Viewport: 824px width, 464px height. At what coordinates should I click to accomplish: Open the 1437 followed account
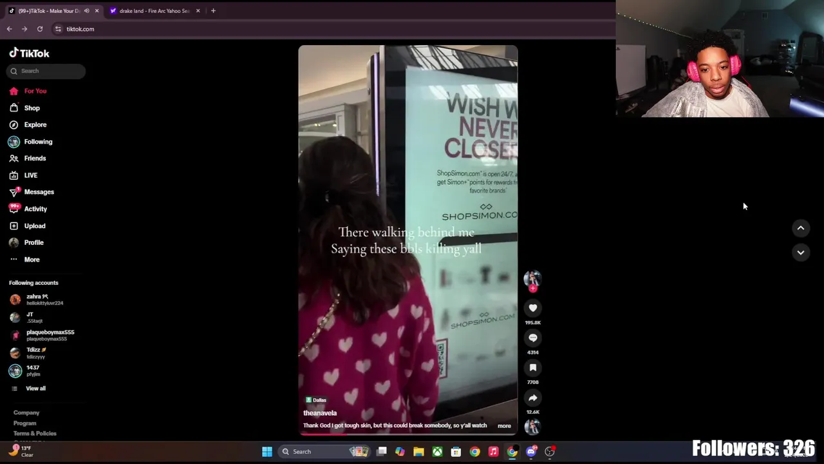(26, 371)
